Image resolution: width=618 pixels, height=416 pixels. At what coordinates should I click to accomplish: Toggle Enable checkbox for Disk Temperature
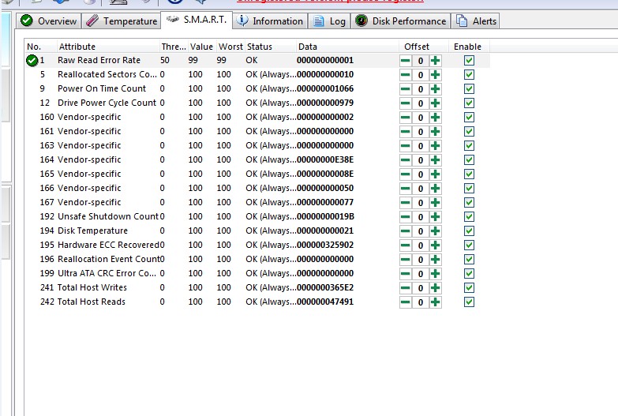click(469, 230)
